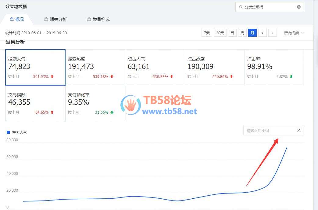The image size is (318, 210).
Task: Focus the 分类垃圾桶 search input field
Action: (x=270, y=7)
